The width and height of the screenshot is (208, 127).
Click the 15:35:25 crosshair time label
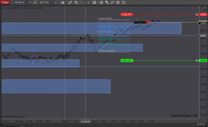85,121
